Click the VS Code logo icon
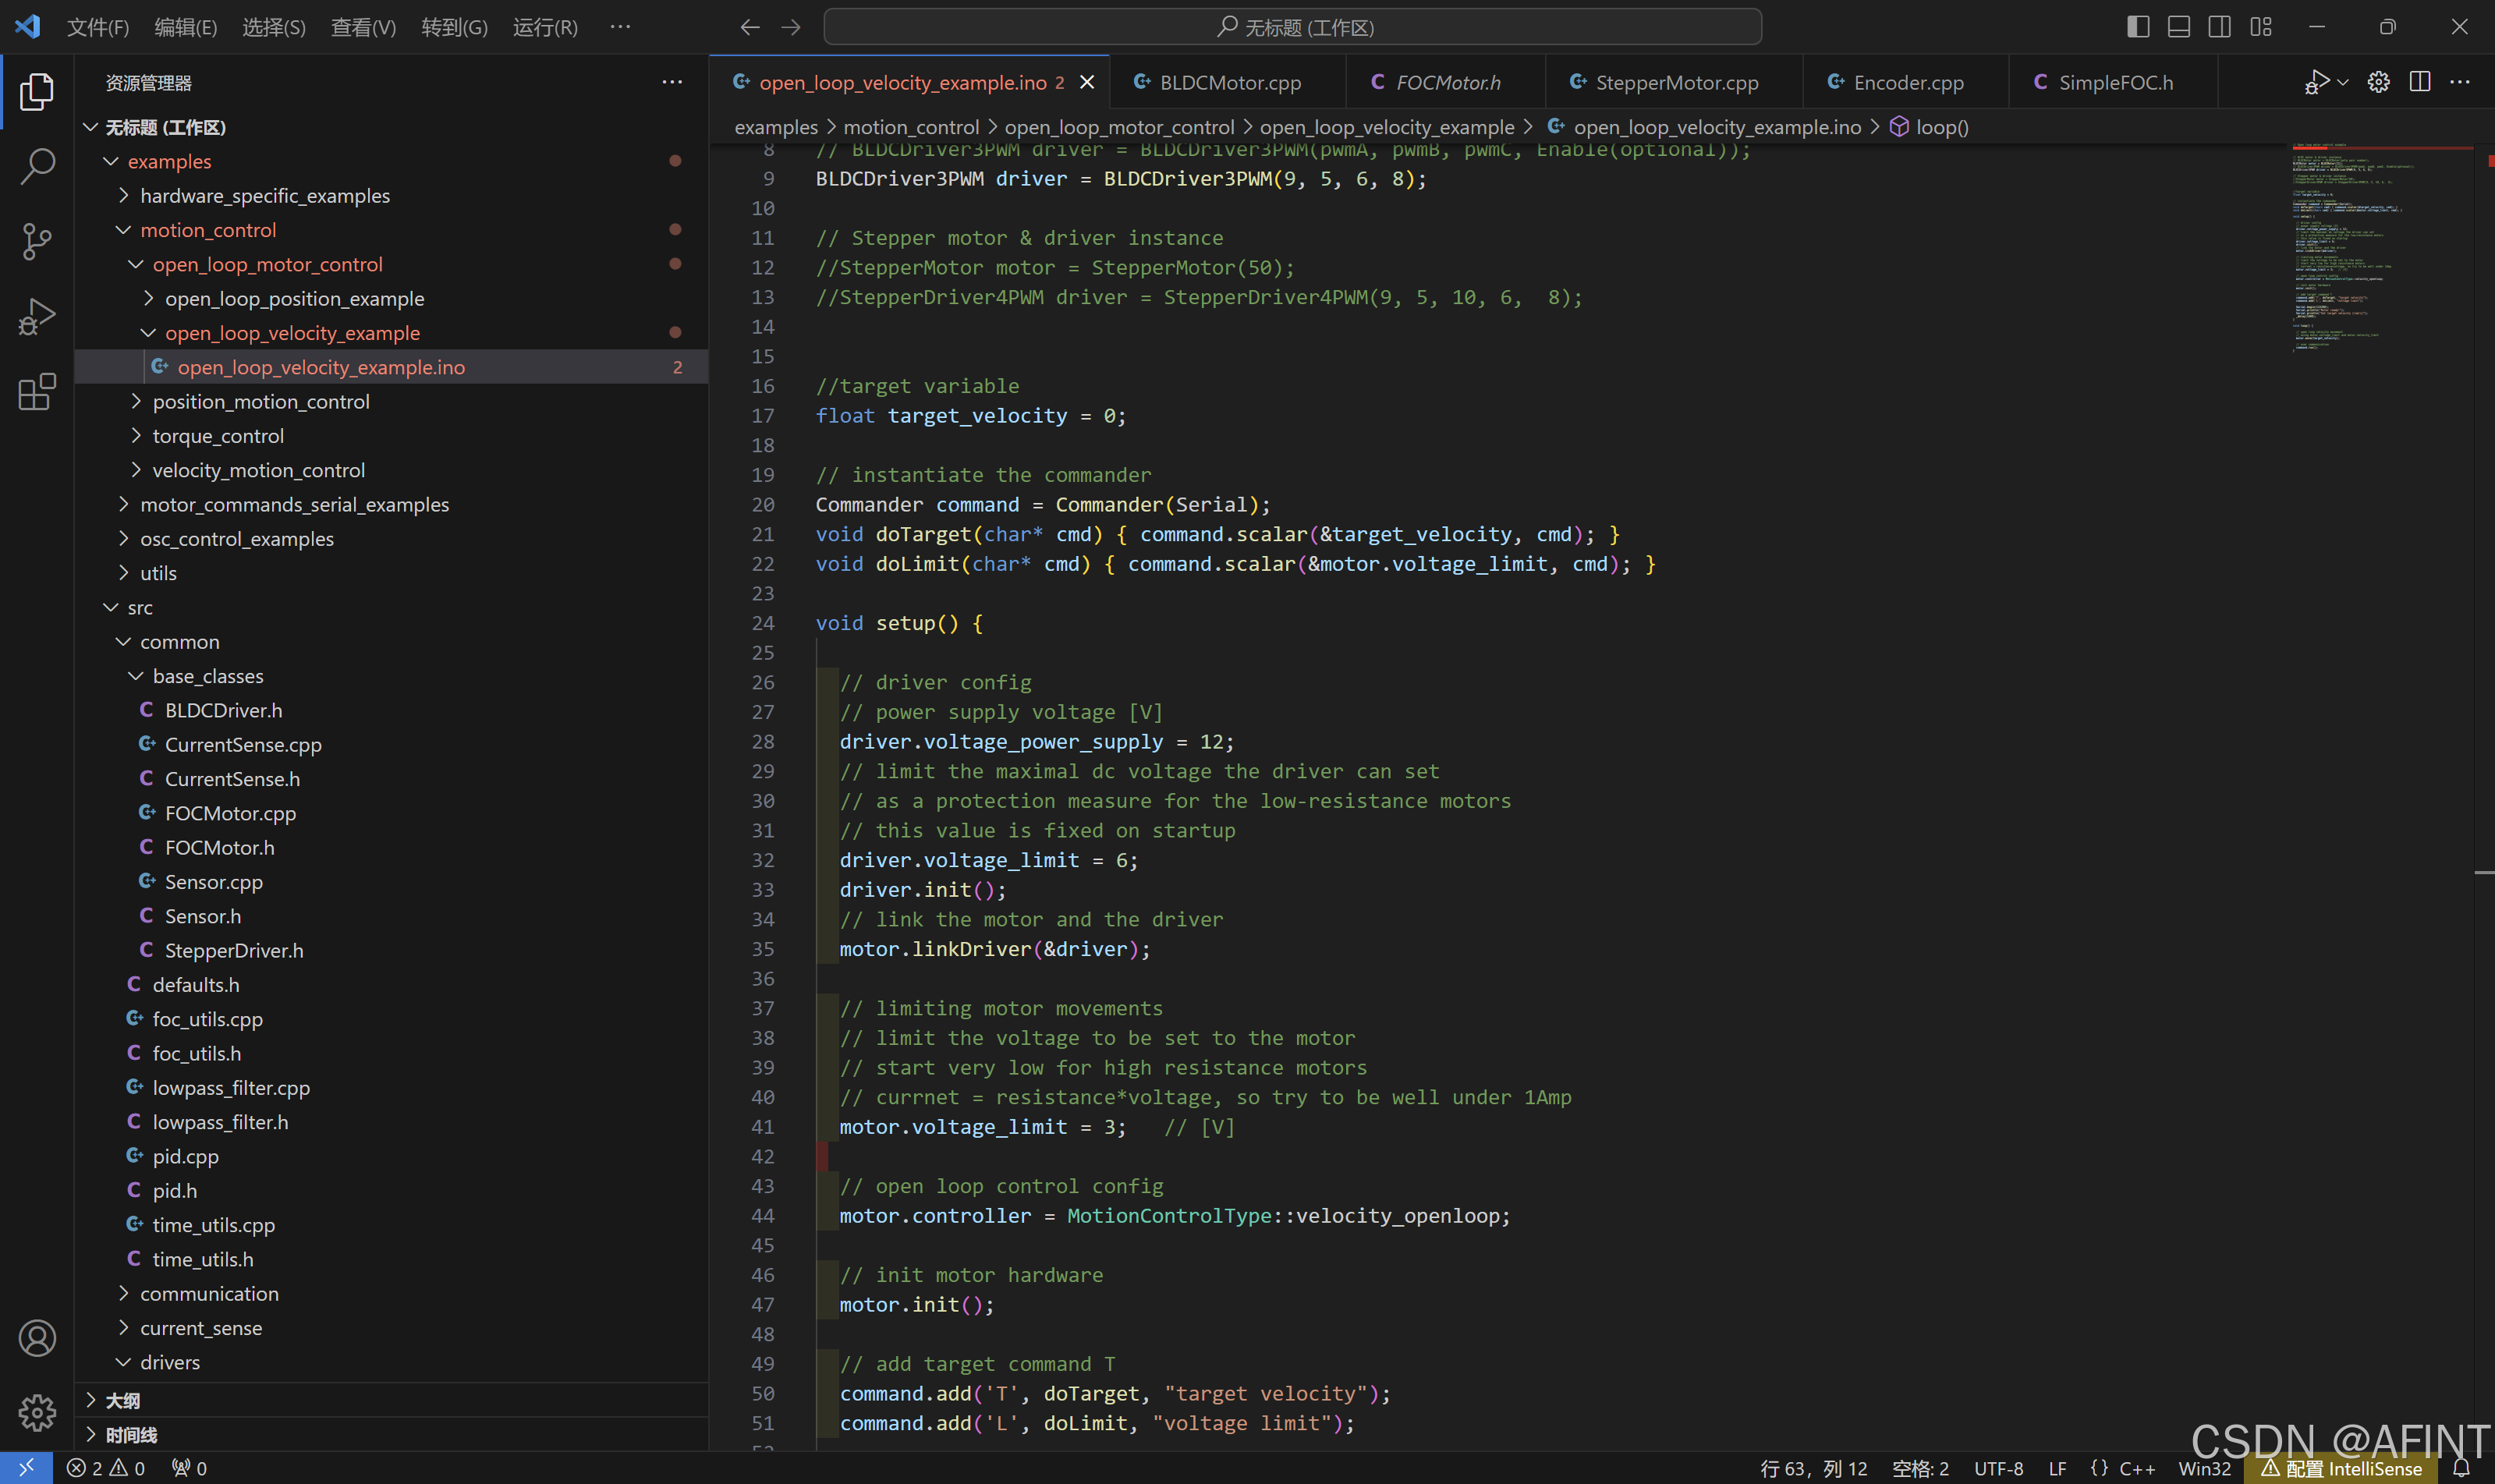This screenshot has height=1484, width=2495. coord(27,27)
